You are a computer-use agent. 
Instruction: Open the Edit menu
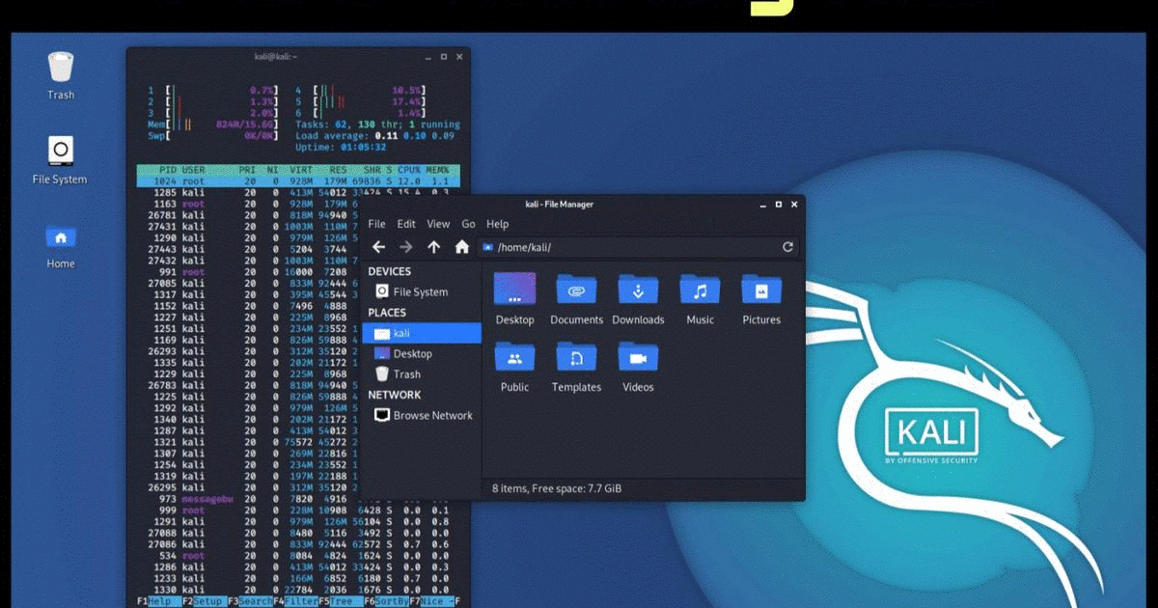coord(406,224)
